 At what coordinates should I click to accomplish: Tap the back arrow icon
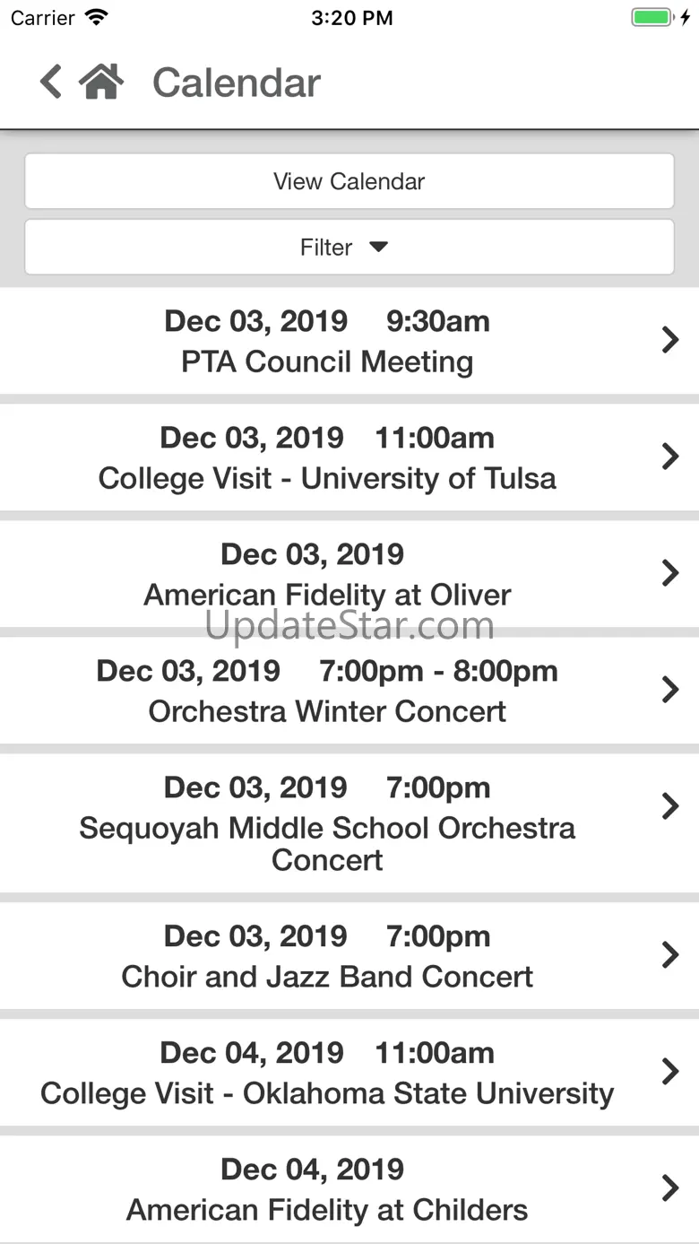pos(51,82)
